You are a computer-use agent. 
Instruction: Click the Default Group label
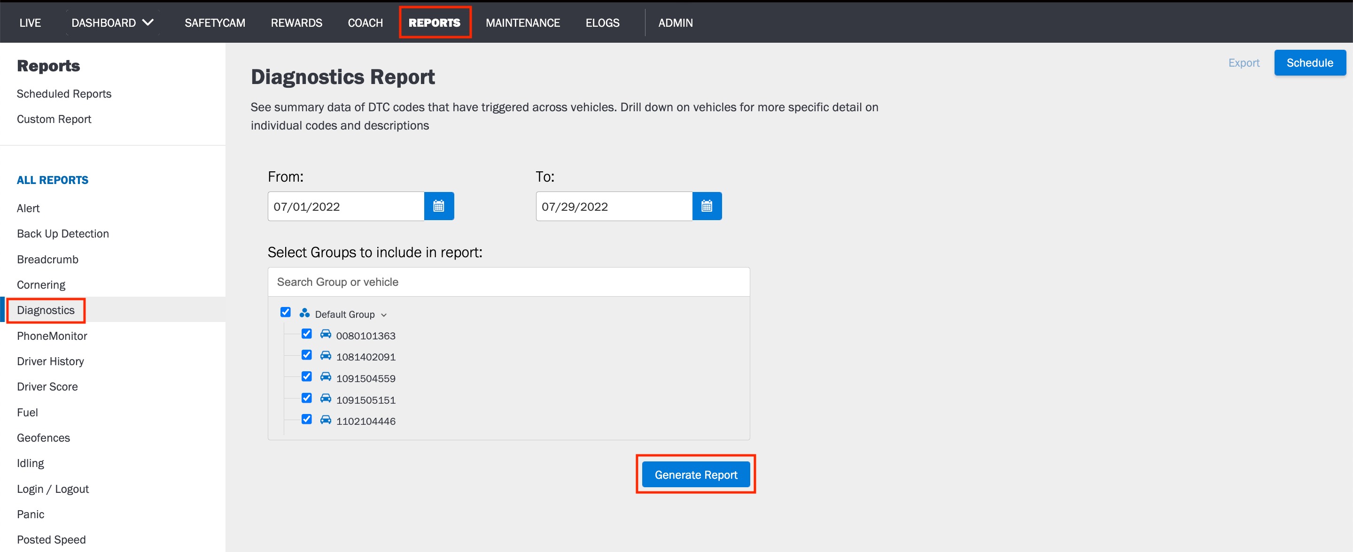pyautogui.click(x=344, y=314)
